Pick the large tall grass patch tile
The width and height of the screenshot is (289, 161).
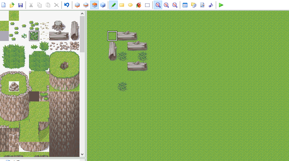pos(14,56)
